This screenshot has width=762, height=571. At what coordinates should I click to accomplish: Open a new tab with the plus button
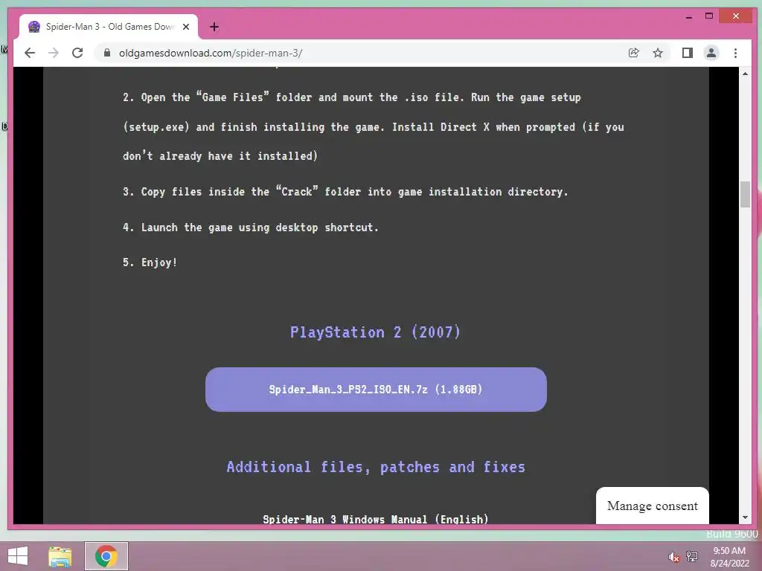pos(214,27)
